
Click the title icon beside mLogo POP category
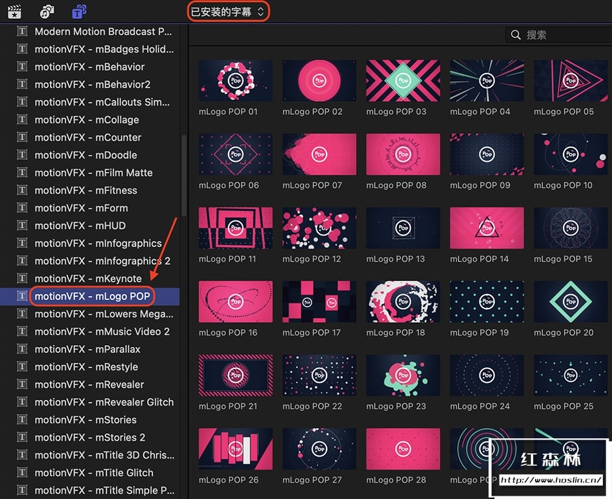pyautogui.click(x=22, y=296)
